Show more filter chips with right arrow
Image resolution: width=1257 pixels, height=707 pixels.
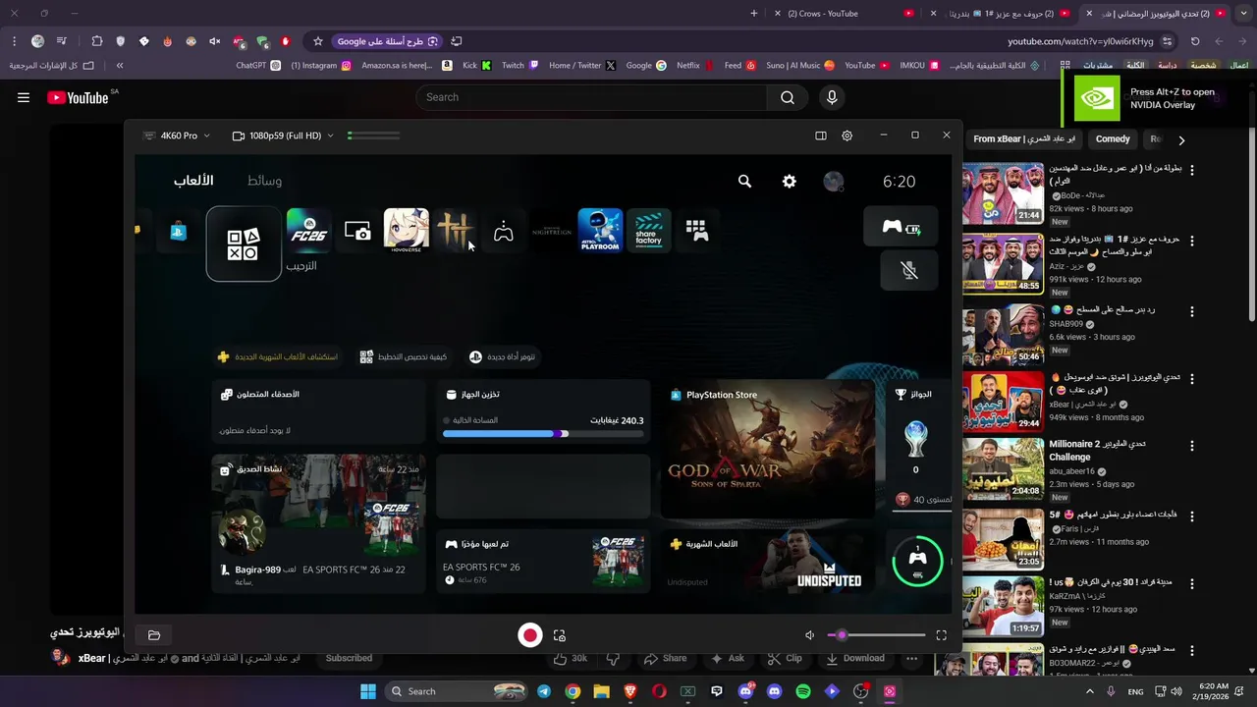(1181, 139)
